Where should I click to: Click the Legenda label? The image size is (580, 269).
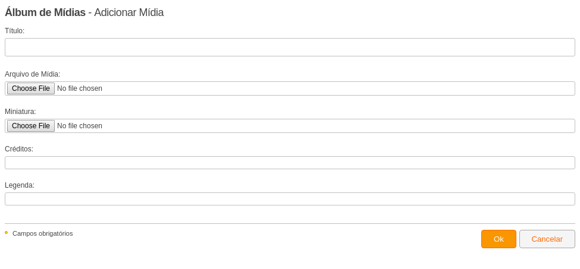tap(20, 185)
